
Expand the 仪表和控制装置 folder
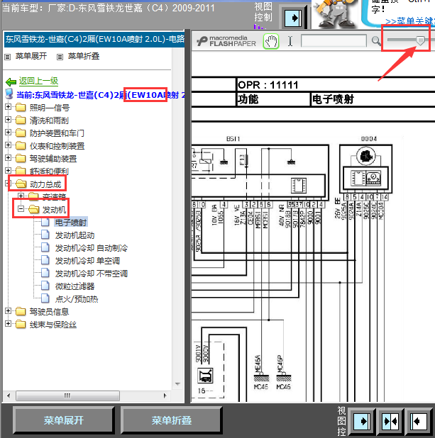(8, 145)
